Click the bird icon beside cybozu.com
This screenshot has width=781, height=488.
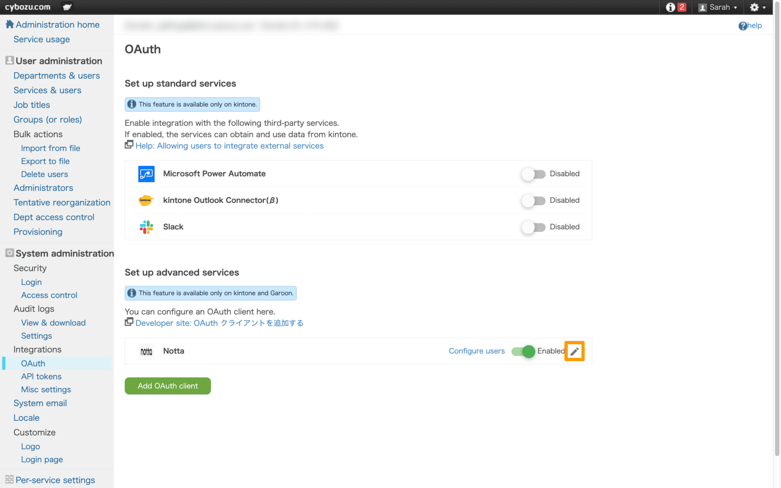click(67, 7)
